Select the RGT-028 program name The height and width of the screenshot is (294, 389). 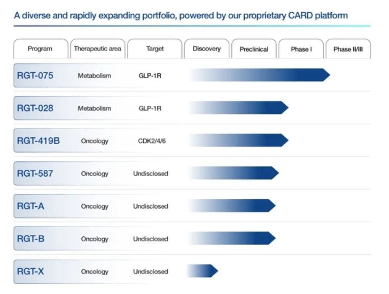click(35, 108)
